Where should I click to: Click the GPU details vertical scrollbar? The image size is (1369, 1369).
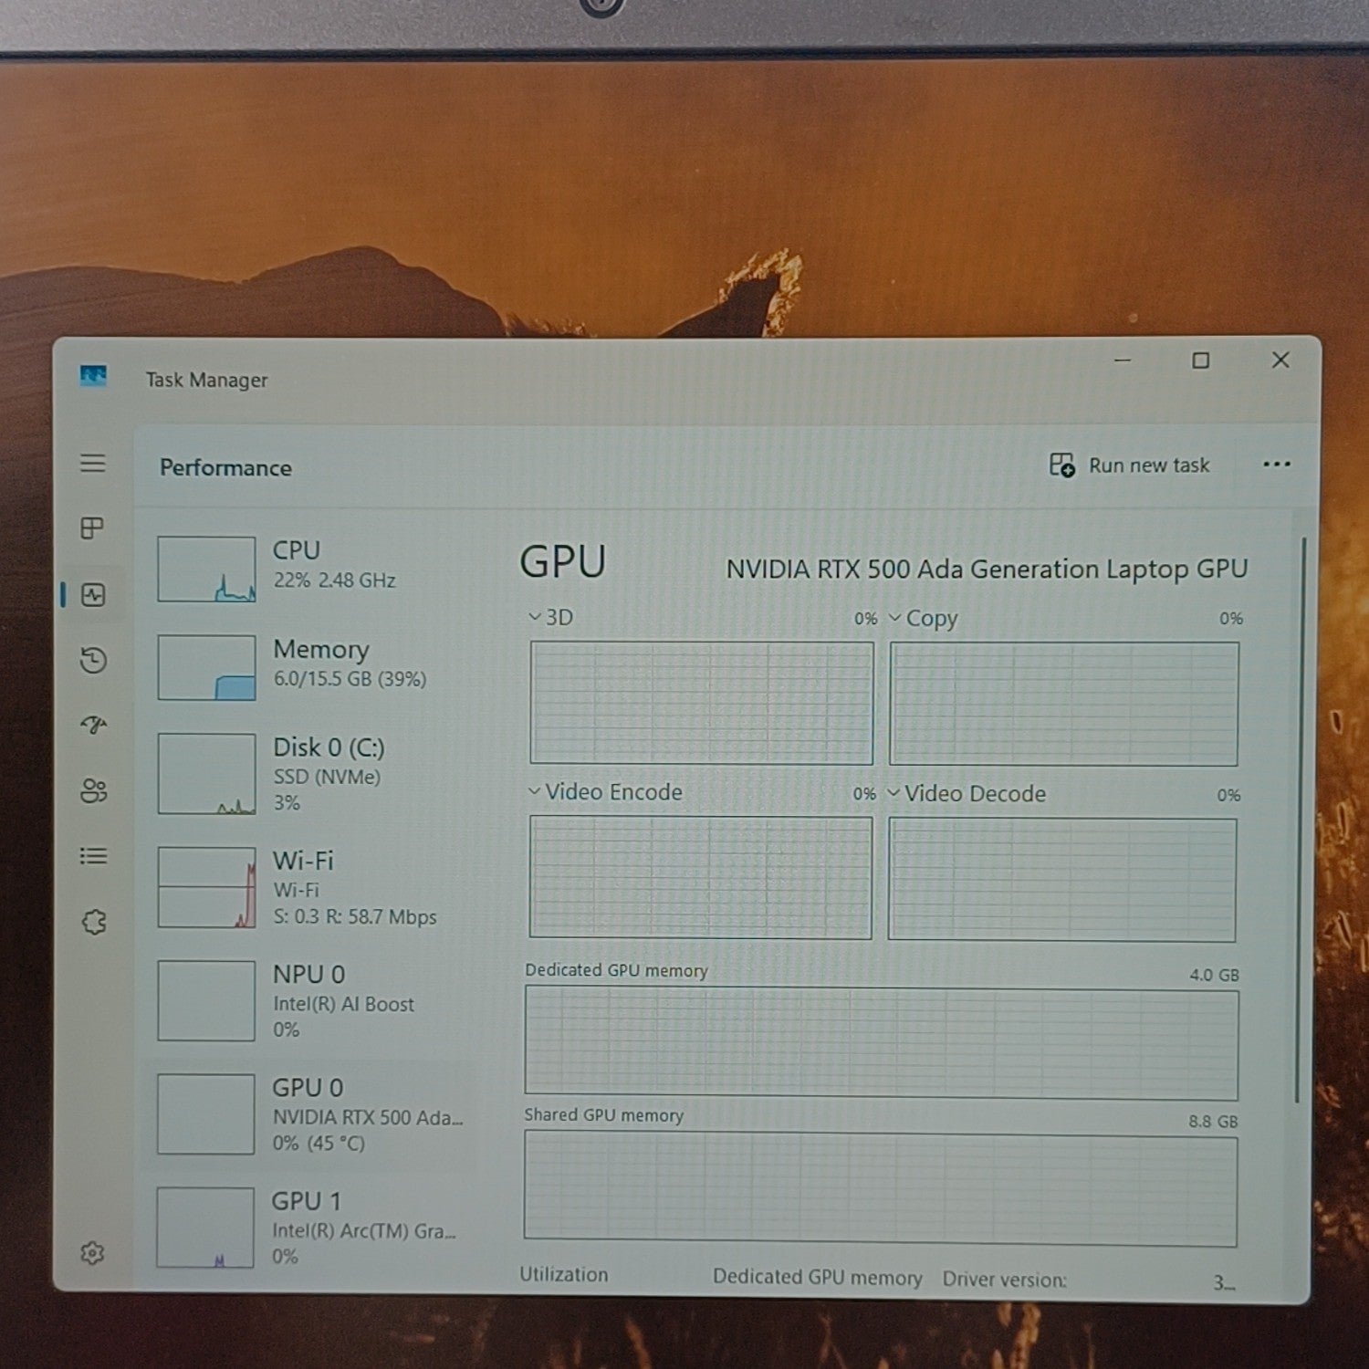coord(1300,821)
